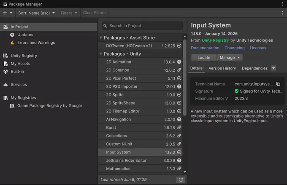Image resolution: width=287 pixels, height=185 pixels.
Task: Click JetBrains Rider Editor's update arrow icon
Action: click(179, 160)
